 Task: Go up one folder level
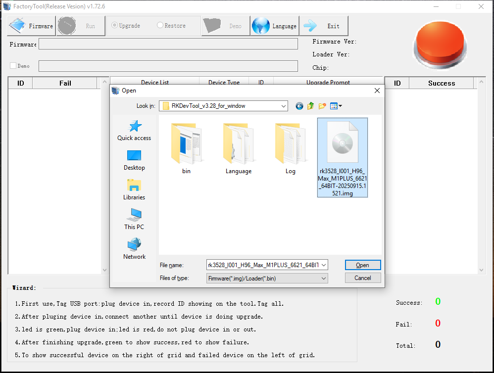coord(311,106)
